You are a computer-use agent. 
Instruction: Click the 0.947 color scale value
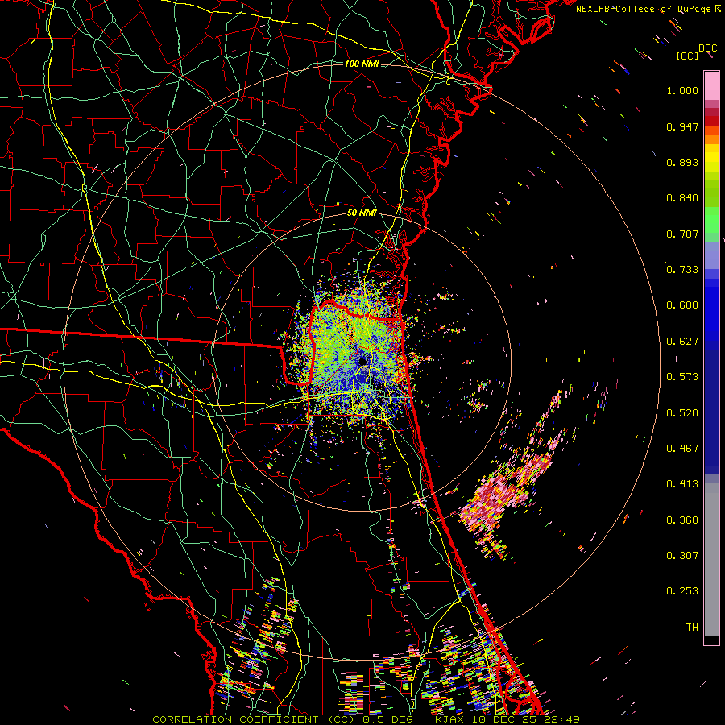(x=682, y=126)
